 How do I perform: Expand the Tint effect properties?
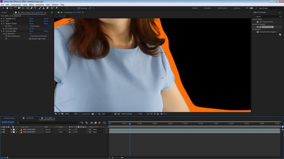pos(1,21)
